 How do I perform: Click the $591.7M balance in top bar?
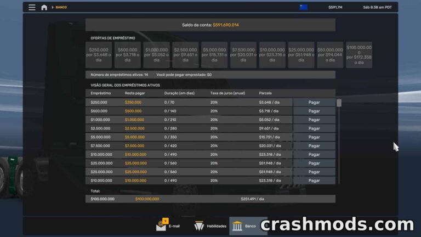pyautogui.click(x=335, y=7)
